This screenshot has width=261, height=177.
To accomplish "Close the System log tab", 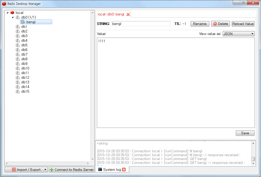I will pos(124,170).
